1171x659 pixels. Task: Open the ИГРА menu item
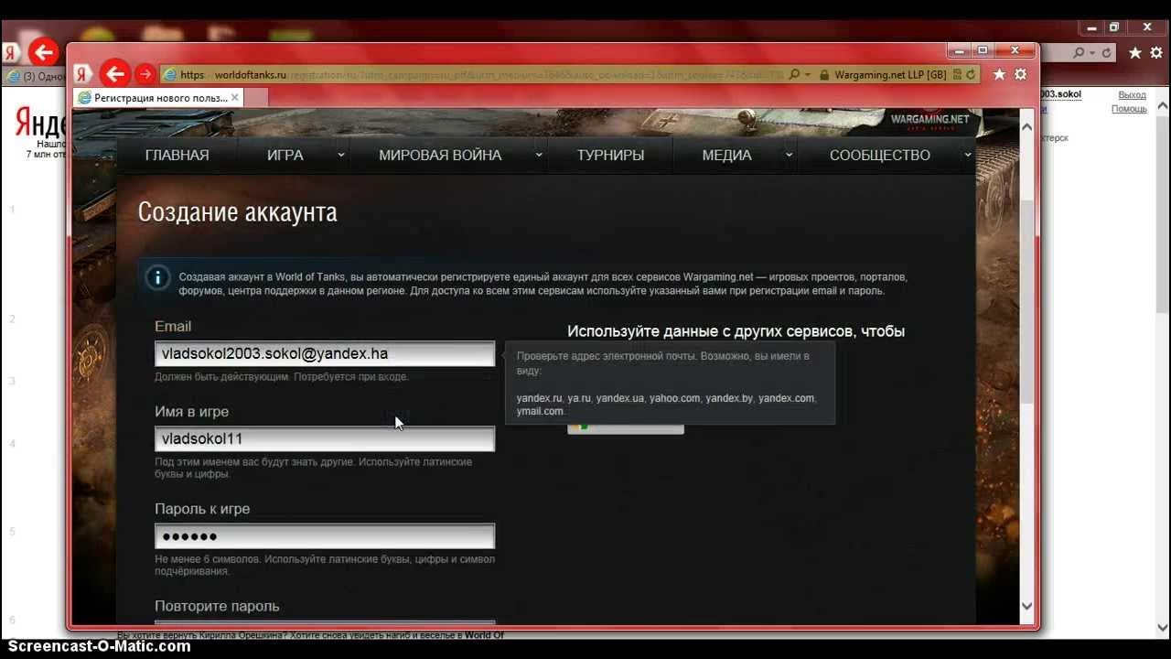285,156
